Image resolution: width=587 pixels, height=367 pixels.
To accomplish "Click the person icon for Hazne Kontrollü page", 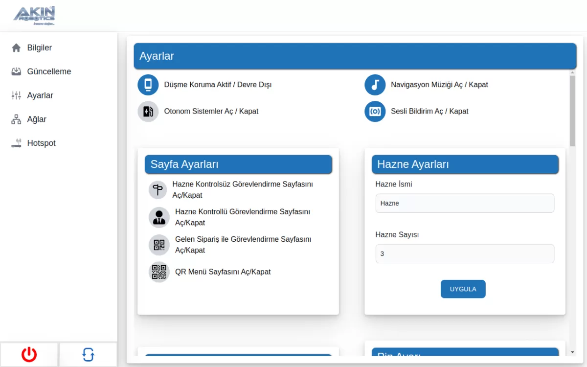I will point(159,217).
